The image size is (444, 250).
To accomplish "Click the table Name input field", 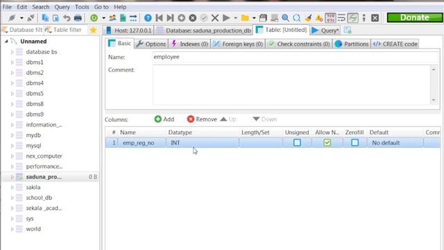I will point(296,57).
